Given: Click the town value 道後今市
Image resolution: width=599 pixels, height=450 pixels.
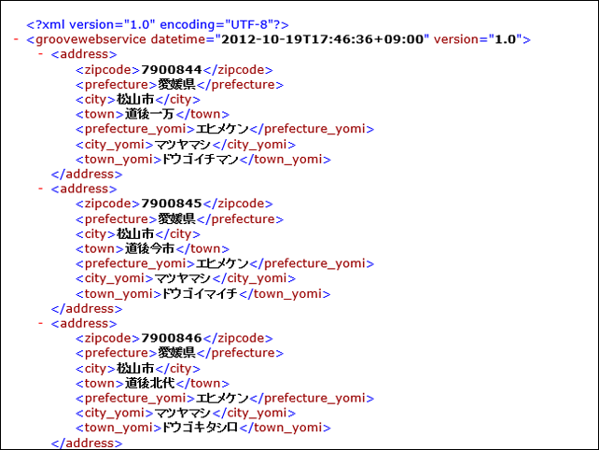Looking at the screenshot, I should tap(149, 248).
